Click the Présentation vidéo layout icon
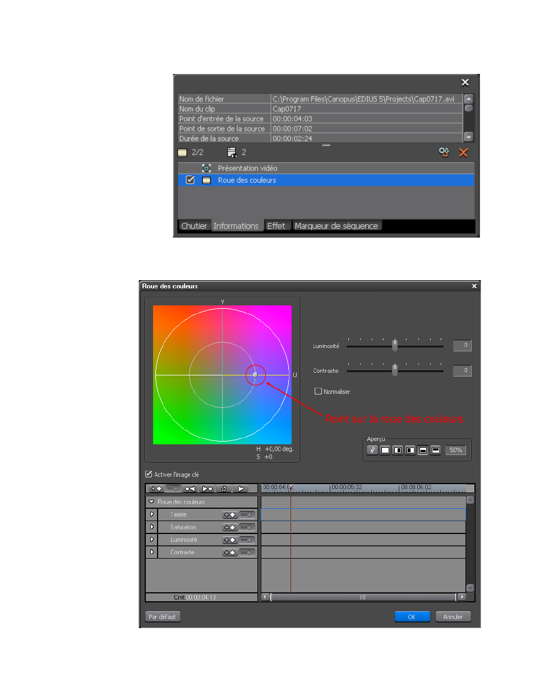 (206, 168)
